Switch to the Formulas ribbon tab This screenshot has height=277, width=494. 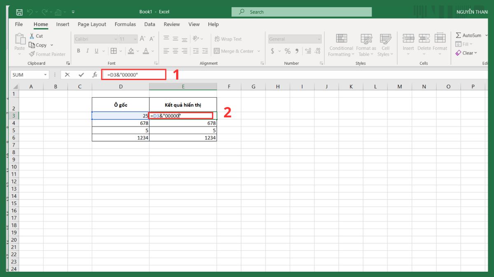tap(125, 24)
